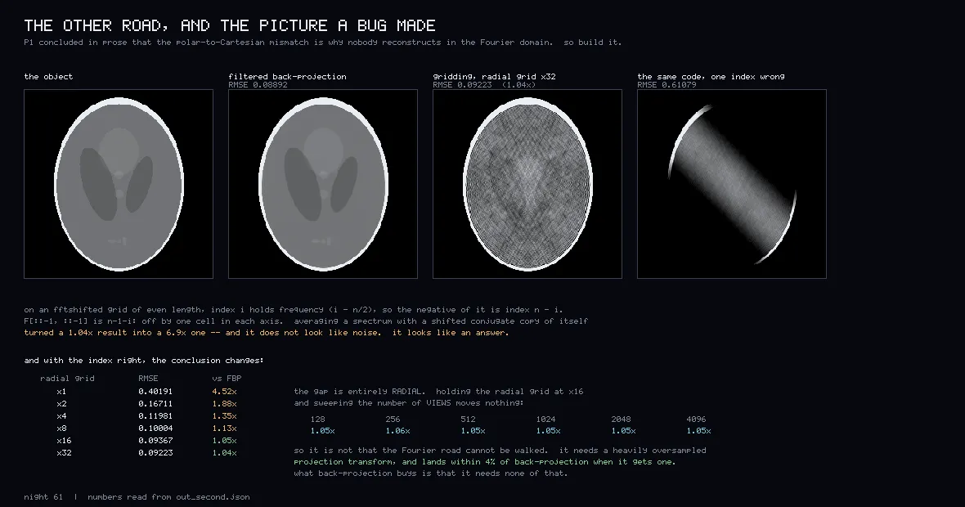Click the 'one index wrong' reconstruction image

coord(732,184)
